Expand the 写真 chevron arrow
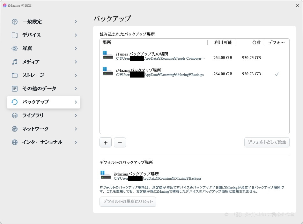 [76, 48]
